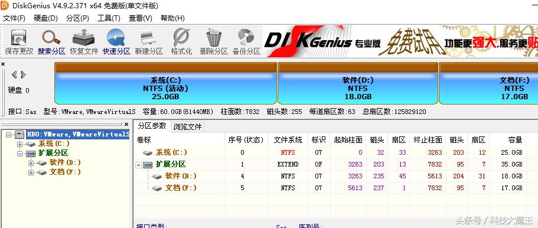Click the Format (格式化) toolbar icon
Image resolution: width=538 pixels, height=228 pixels.
181,42
